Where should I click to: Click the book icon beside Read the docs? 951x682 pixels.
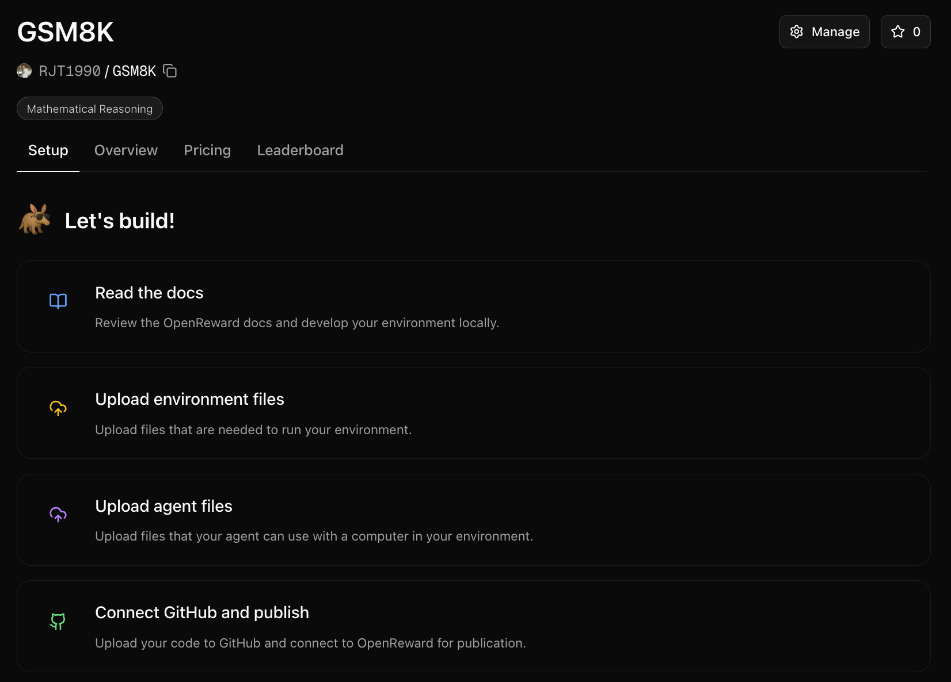click(x=58, y=301)
